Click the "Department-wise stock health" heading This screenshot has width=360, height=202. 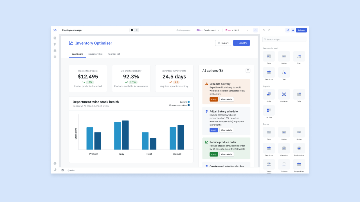96,102
